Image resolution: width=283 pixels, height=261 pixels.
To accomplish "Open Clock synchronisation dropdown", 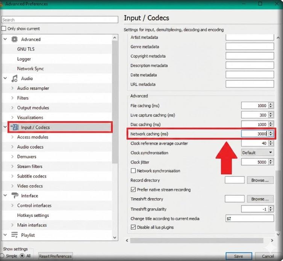I will 257,152.
